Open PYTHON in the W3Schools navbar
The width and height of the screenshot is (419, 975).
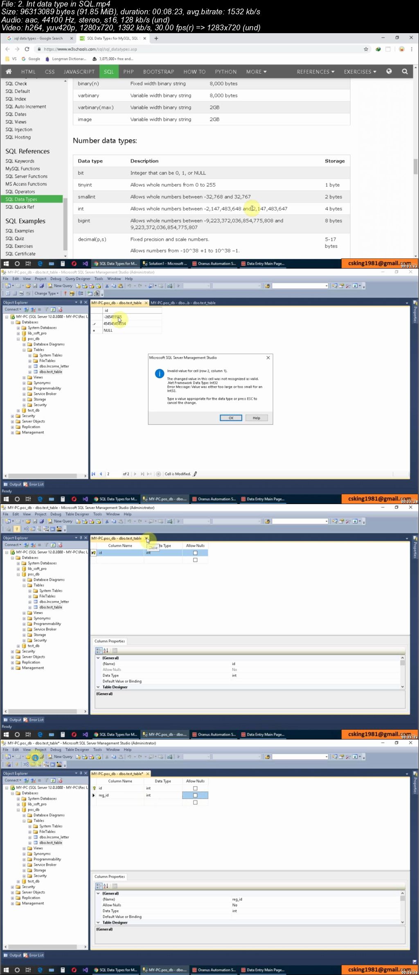(226, 72)
